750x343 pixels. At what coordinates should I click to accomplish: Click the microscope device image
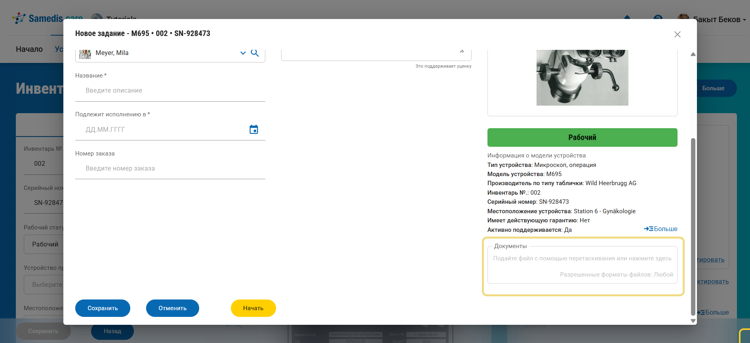pos(582,78)
